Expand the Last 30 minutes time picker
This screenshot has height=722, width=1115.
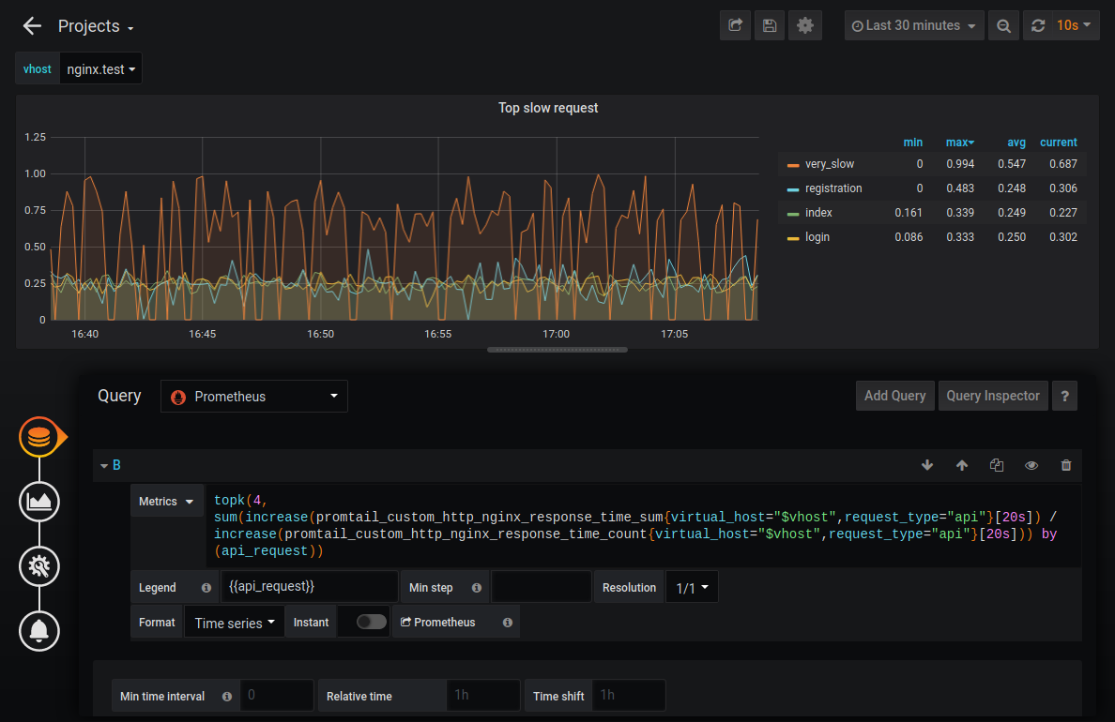[x=913, y=26]
